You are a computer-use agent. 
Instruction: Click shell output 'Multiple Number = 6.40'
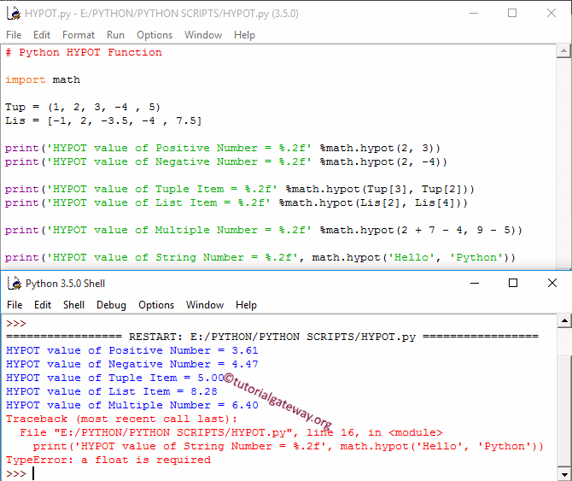click(132, 405)
